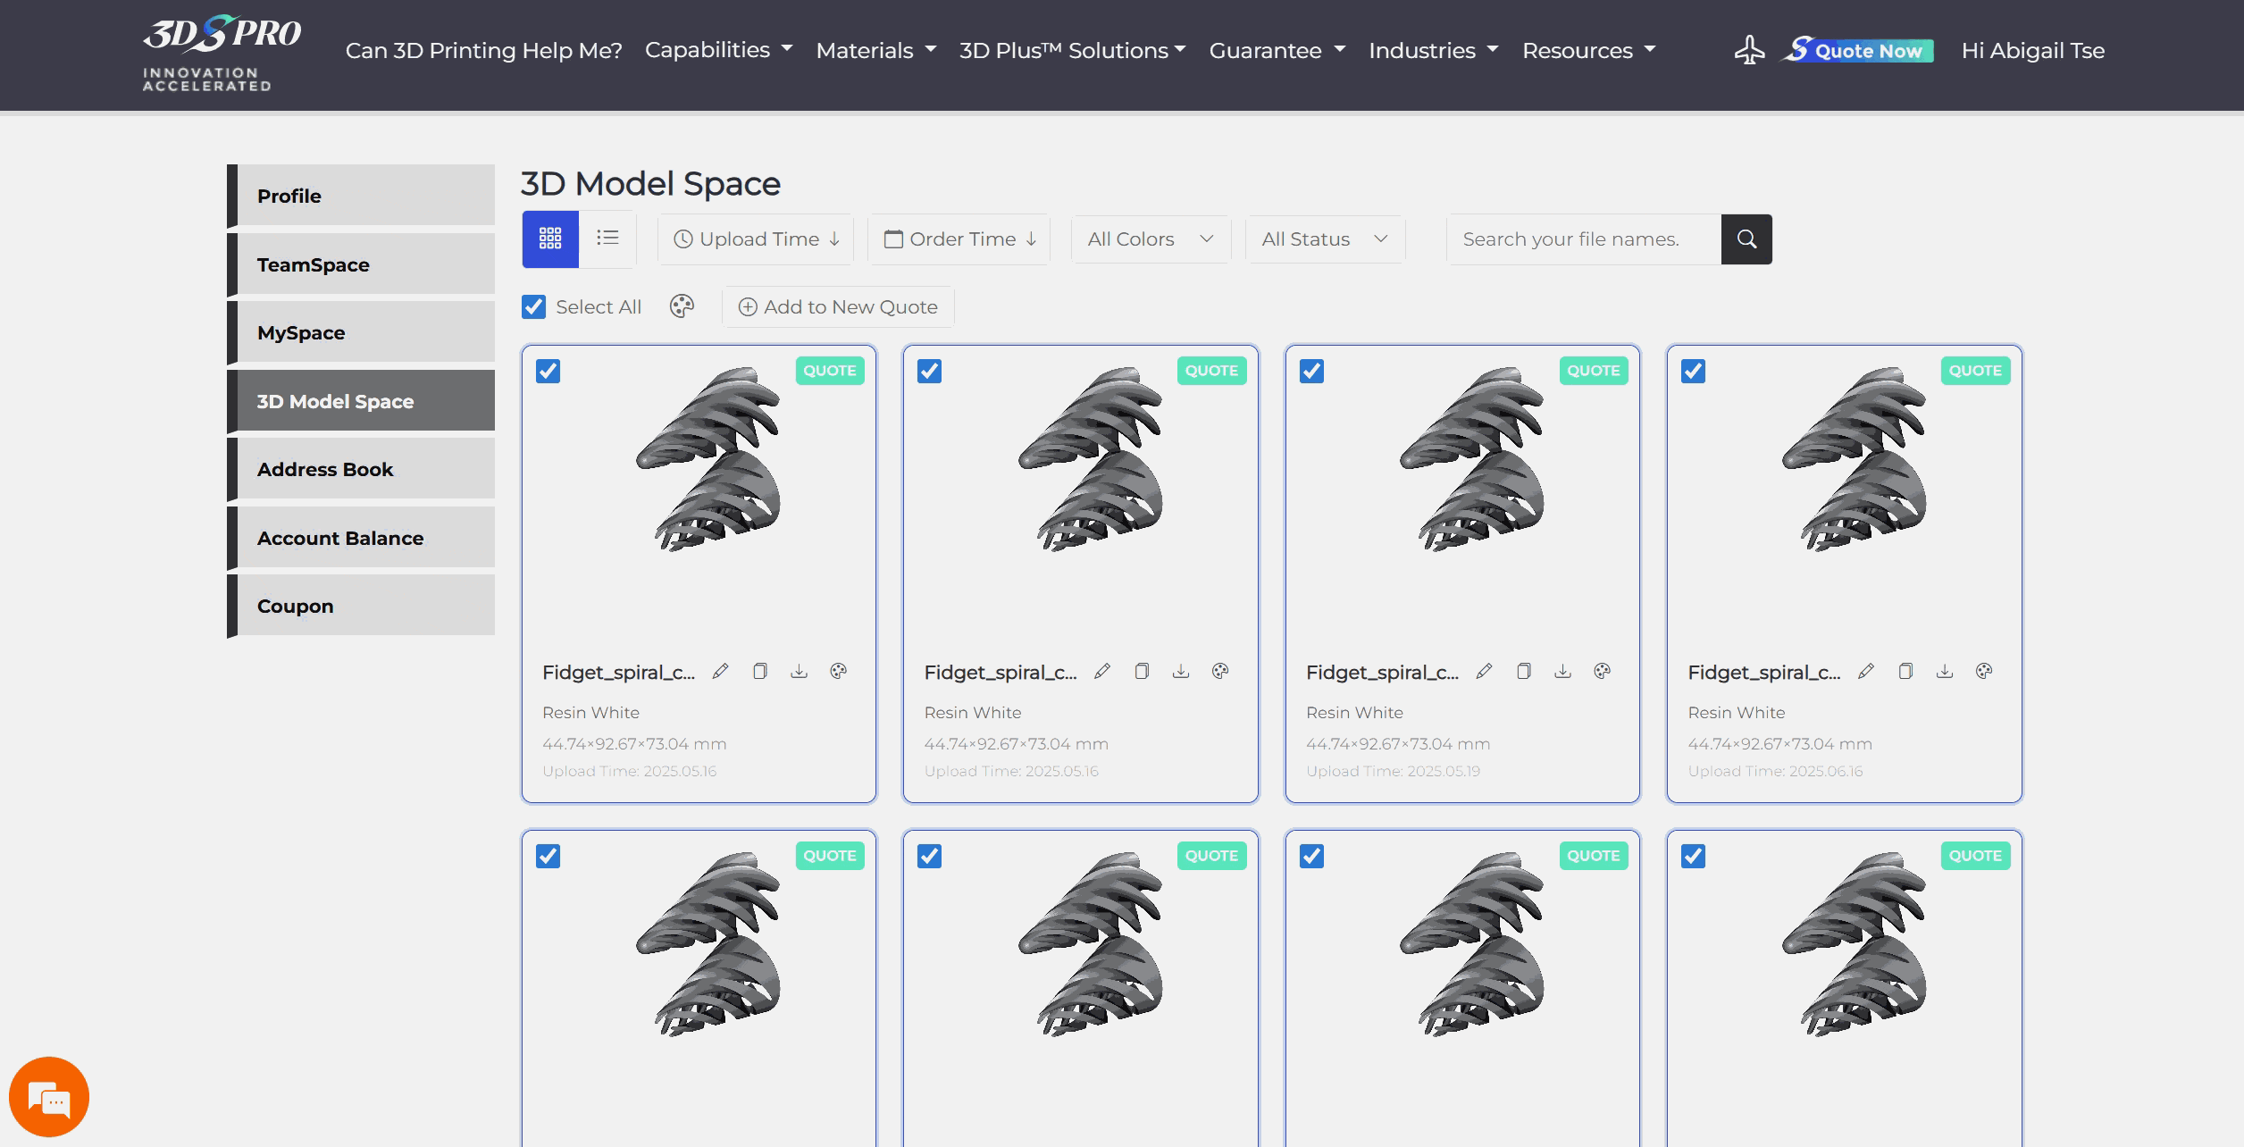The width and height of the screenshot is (2244, 1147).
Task: Deselect the first model card's checkbox
Action: click(548, 372)
